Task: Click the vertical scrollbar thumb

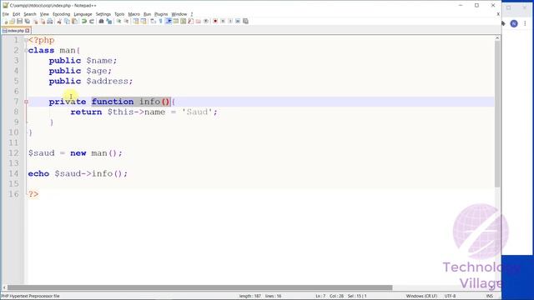Action: 497,114
